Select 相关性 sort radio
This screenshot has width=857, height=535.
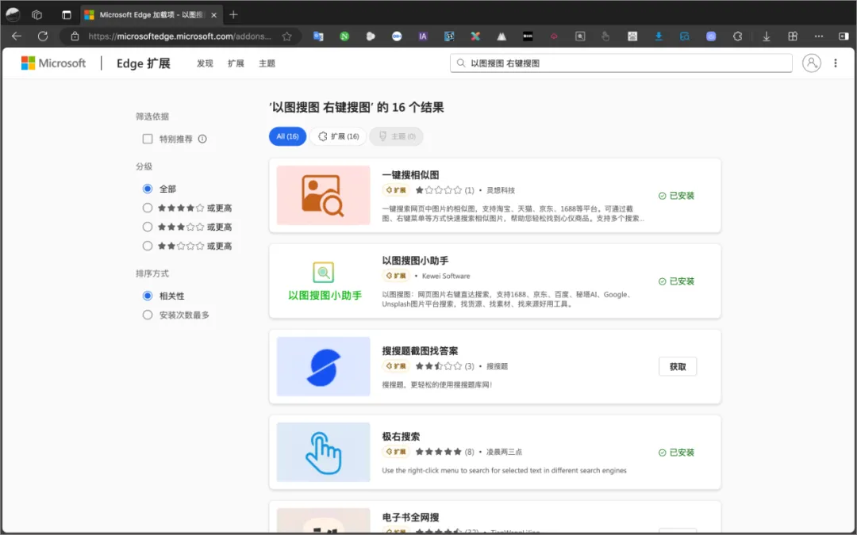coord(147,296)
